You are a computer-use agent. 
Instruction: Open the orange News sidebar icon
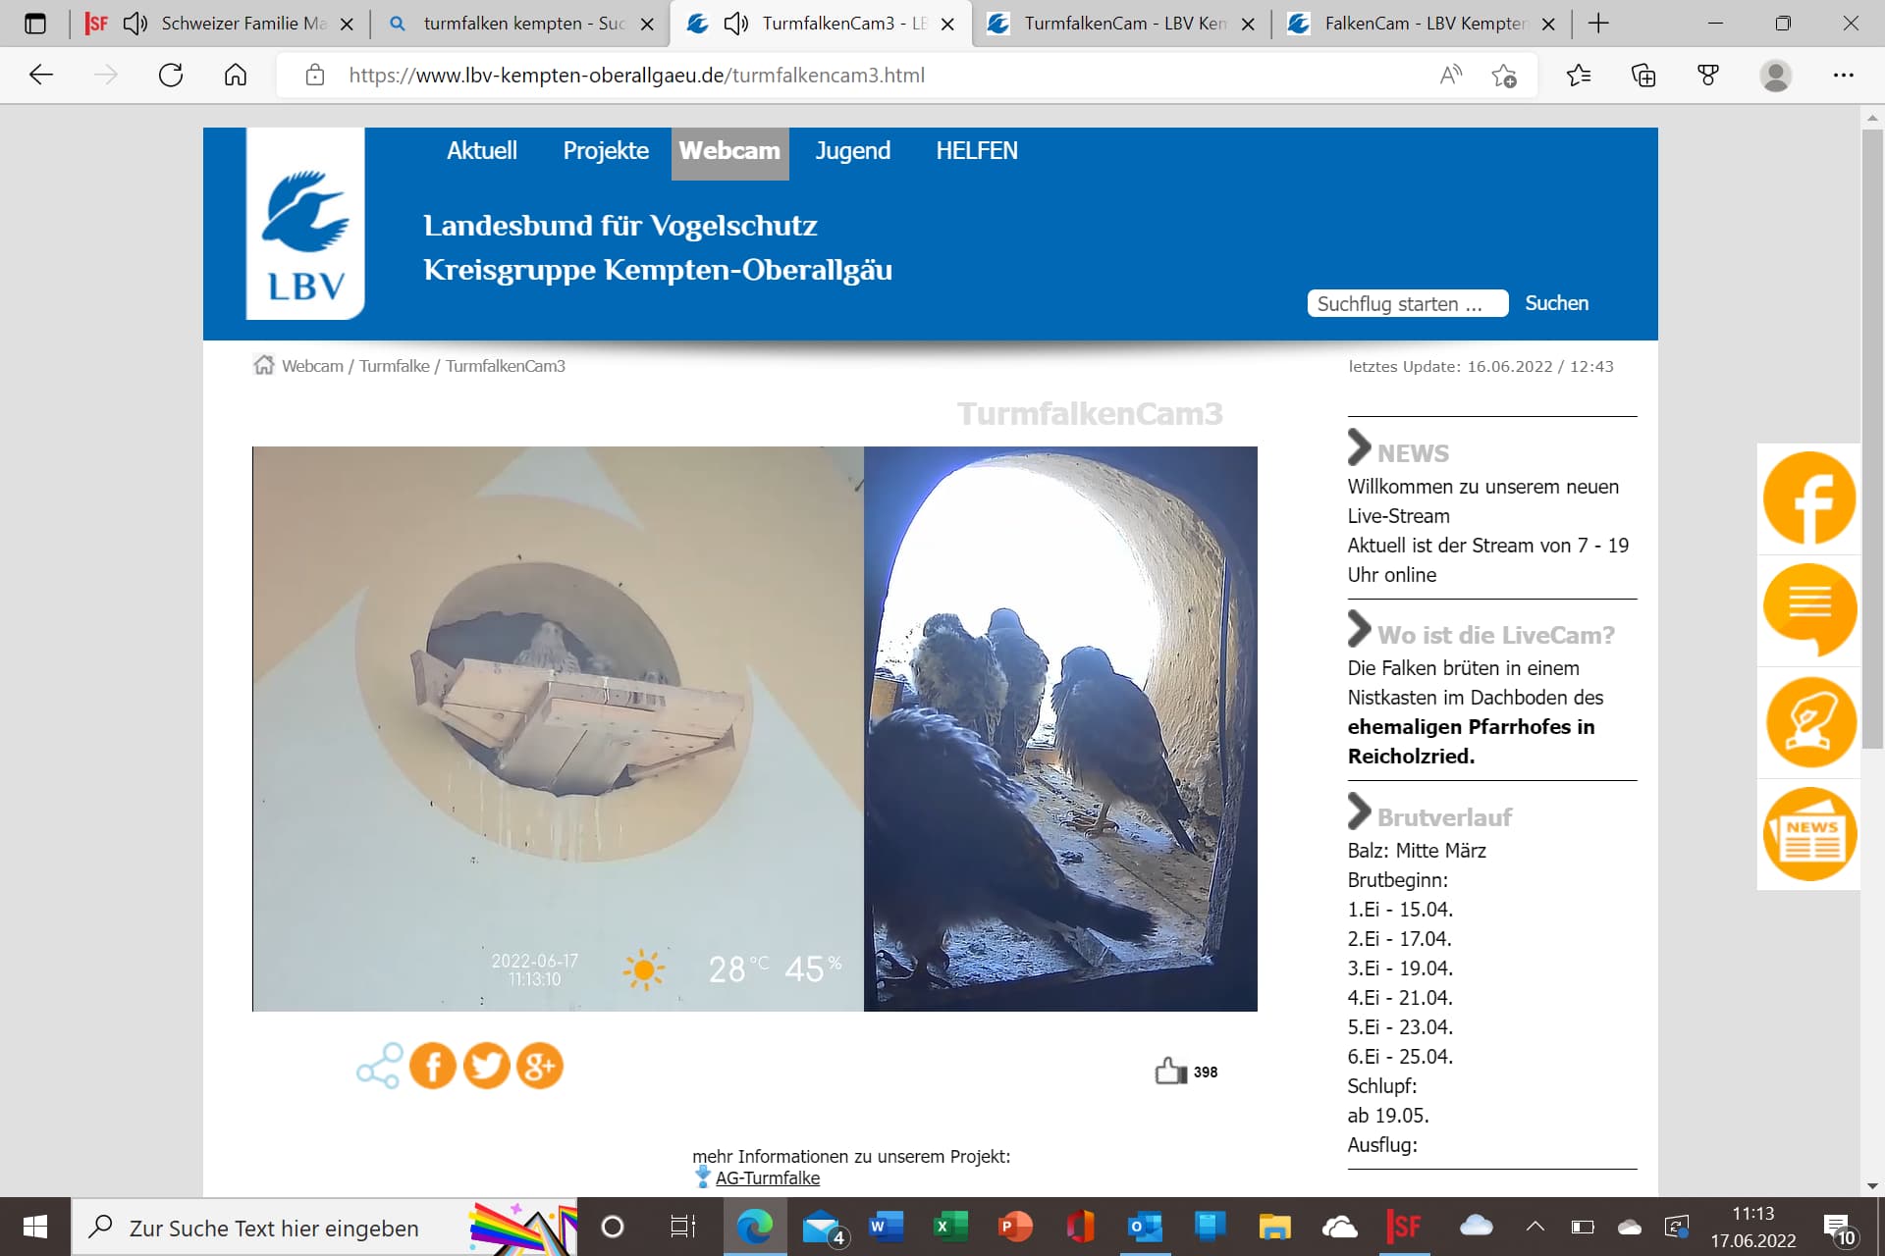coord(1808,834)
